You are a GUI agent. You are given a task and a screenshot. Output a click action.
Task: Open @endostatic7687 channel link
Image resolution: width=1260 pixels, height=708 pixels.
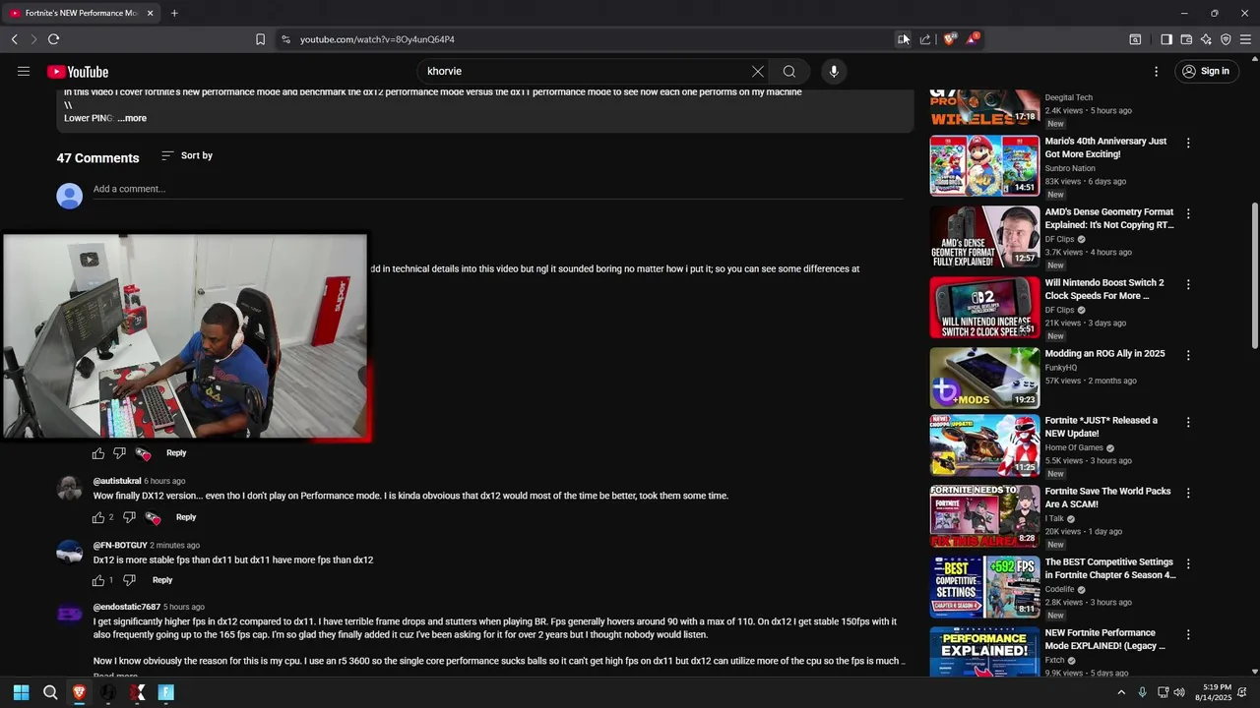pos(126,607)
